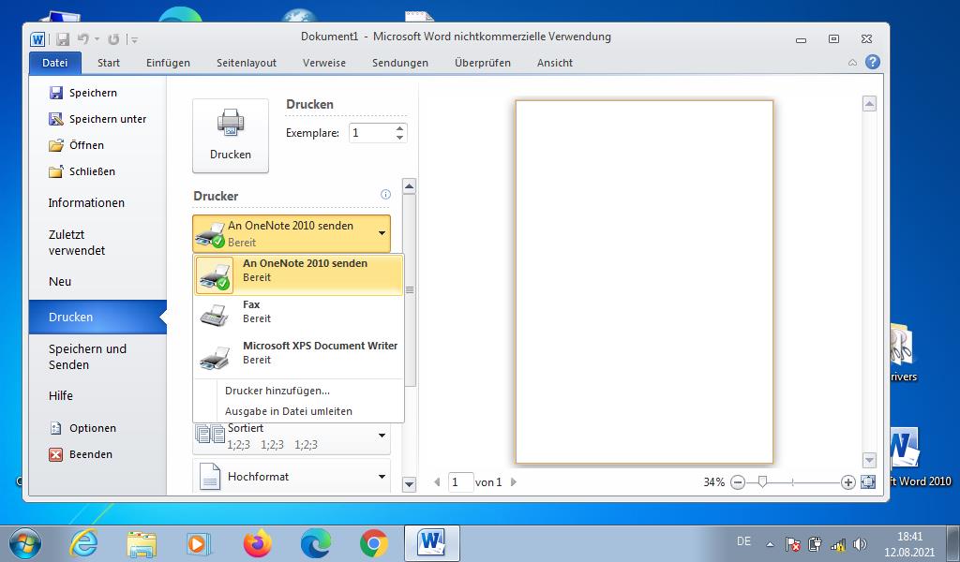Click the print preview page thumbnail

pos(644,282)
